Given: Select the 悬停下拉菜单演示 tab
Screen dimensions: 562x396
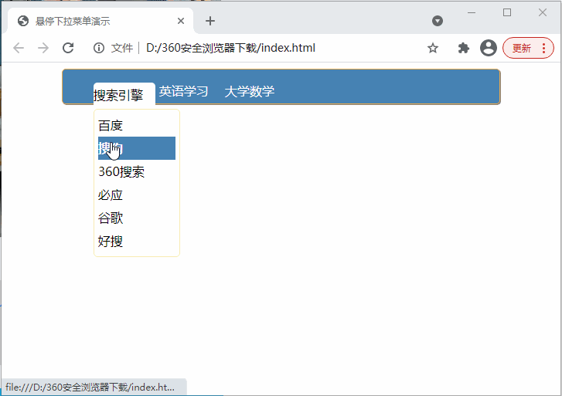Looking at the screenshot, I should [100, 21].
